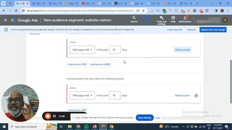The height and width of the screenshot is (130, 232).
Task: Pause the Loom recording
Action: coord(54,116)
